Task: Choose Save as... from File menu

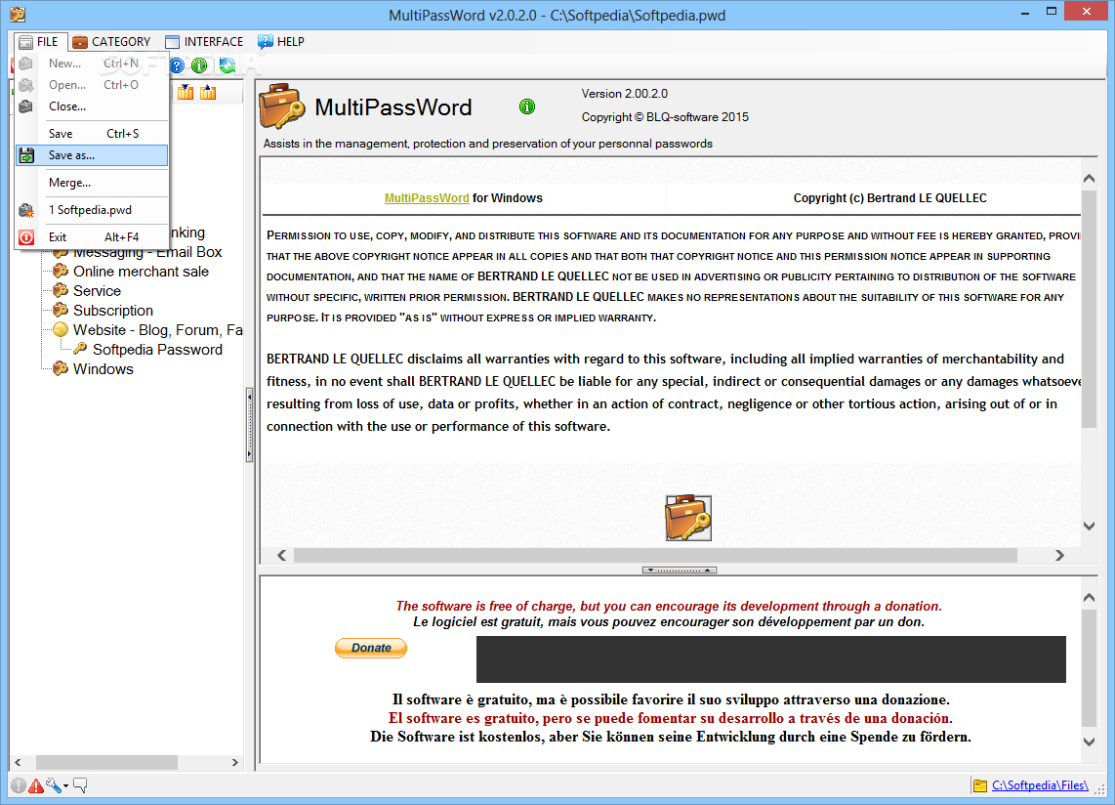Action: 92,155
